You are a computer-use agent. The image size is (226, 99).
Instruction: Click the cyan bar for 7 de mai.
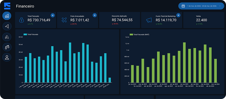(x=52, y=64)
